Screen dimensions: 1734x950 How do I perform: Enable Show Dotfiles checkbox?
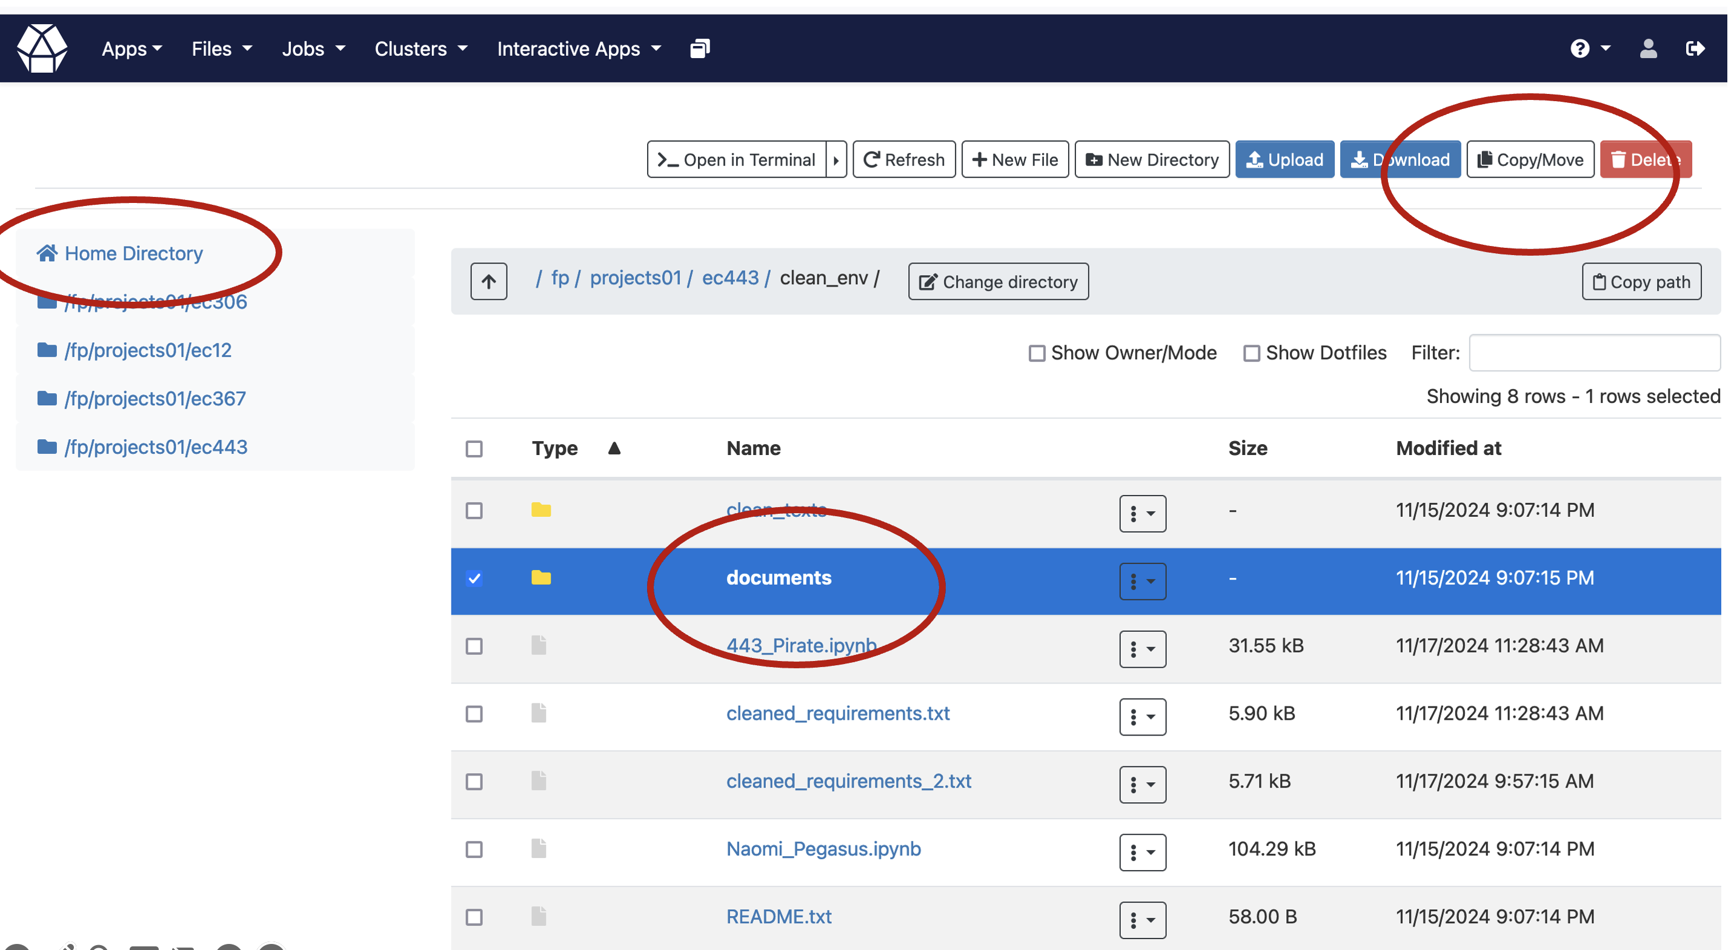click(1251, 353)
